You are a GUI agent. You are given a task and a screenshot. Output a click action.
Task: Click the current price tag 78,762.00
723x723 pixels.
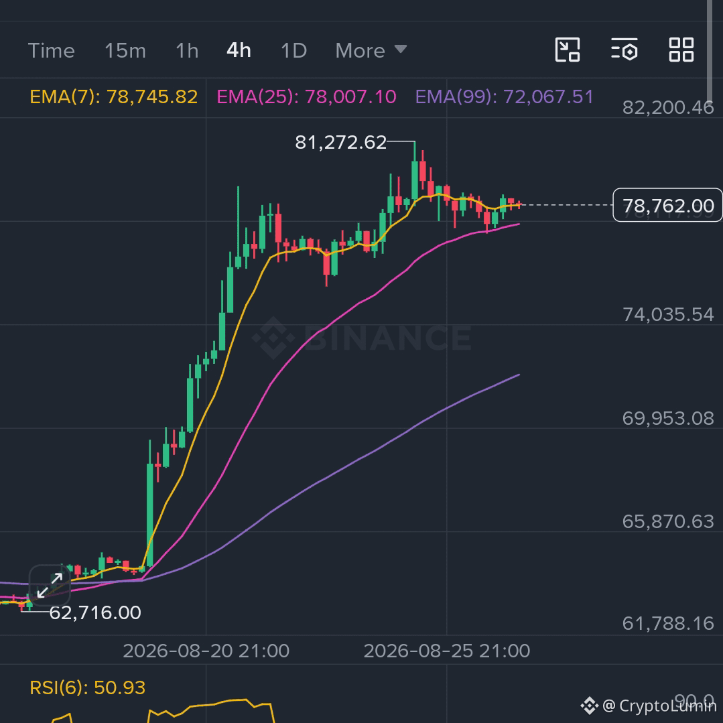coord(667,205)
